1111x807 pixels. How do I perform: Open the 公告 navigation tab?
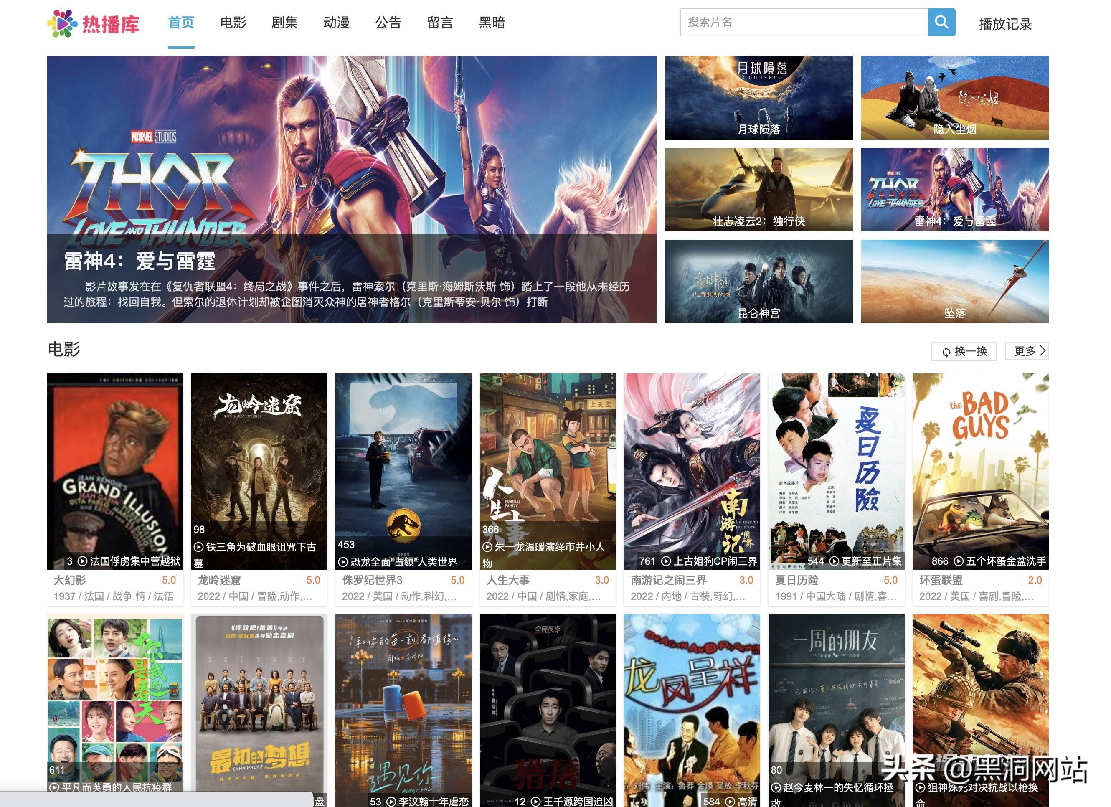point(388,23)
